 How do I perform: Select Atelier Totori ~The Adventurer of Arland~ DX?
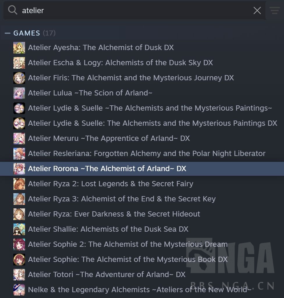point(142,275)
